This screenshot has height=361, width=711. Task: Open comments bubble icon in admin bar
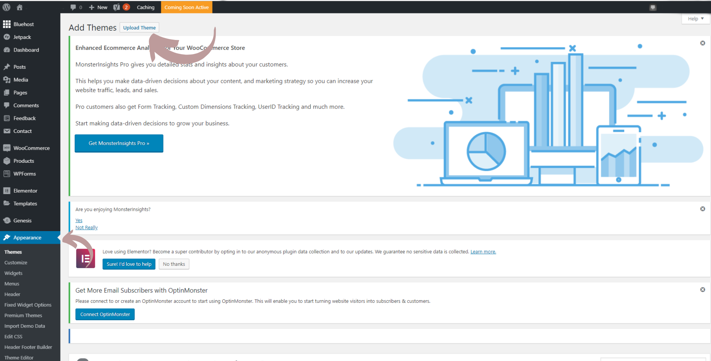pyautogui.click(x=73, y=7)
